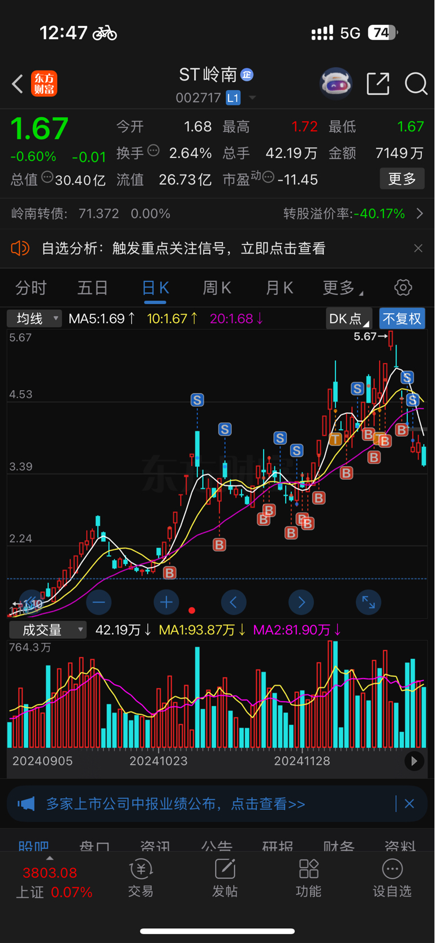Open the 均线 indicator dropdown
The height and width of the screenshot is (943, 435).
pos(34,318)
